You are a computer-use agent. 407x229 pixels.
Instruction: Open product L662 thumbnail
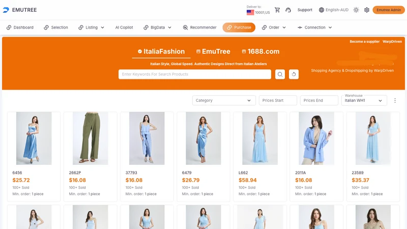click(x=260, y=138)
